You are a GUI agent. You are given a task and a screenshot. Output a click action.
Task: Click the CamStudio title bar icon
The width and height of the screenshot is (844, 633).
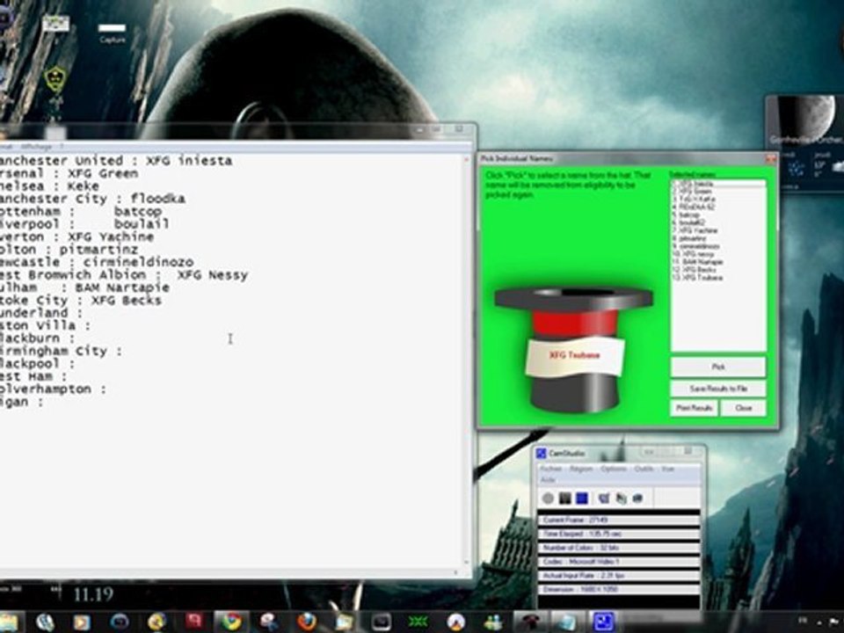(542, 454)
